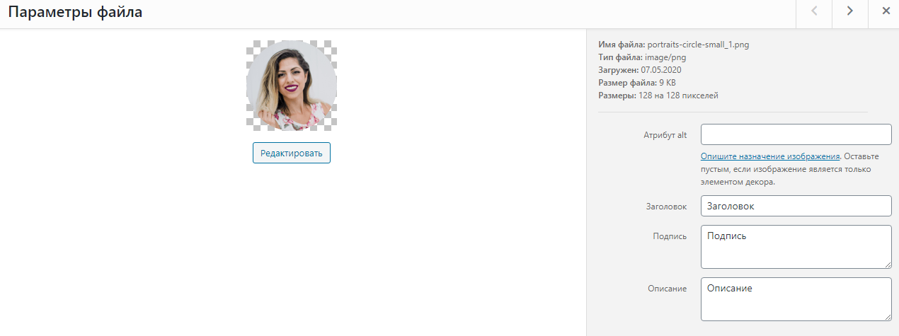Click the Параметры файла dialog title
Image resolution: width=899 pixels, height=336 pixels.
pyautogui.click(x=75, y=13)
